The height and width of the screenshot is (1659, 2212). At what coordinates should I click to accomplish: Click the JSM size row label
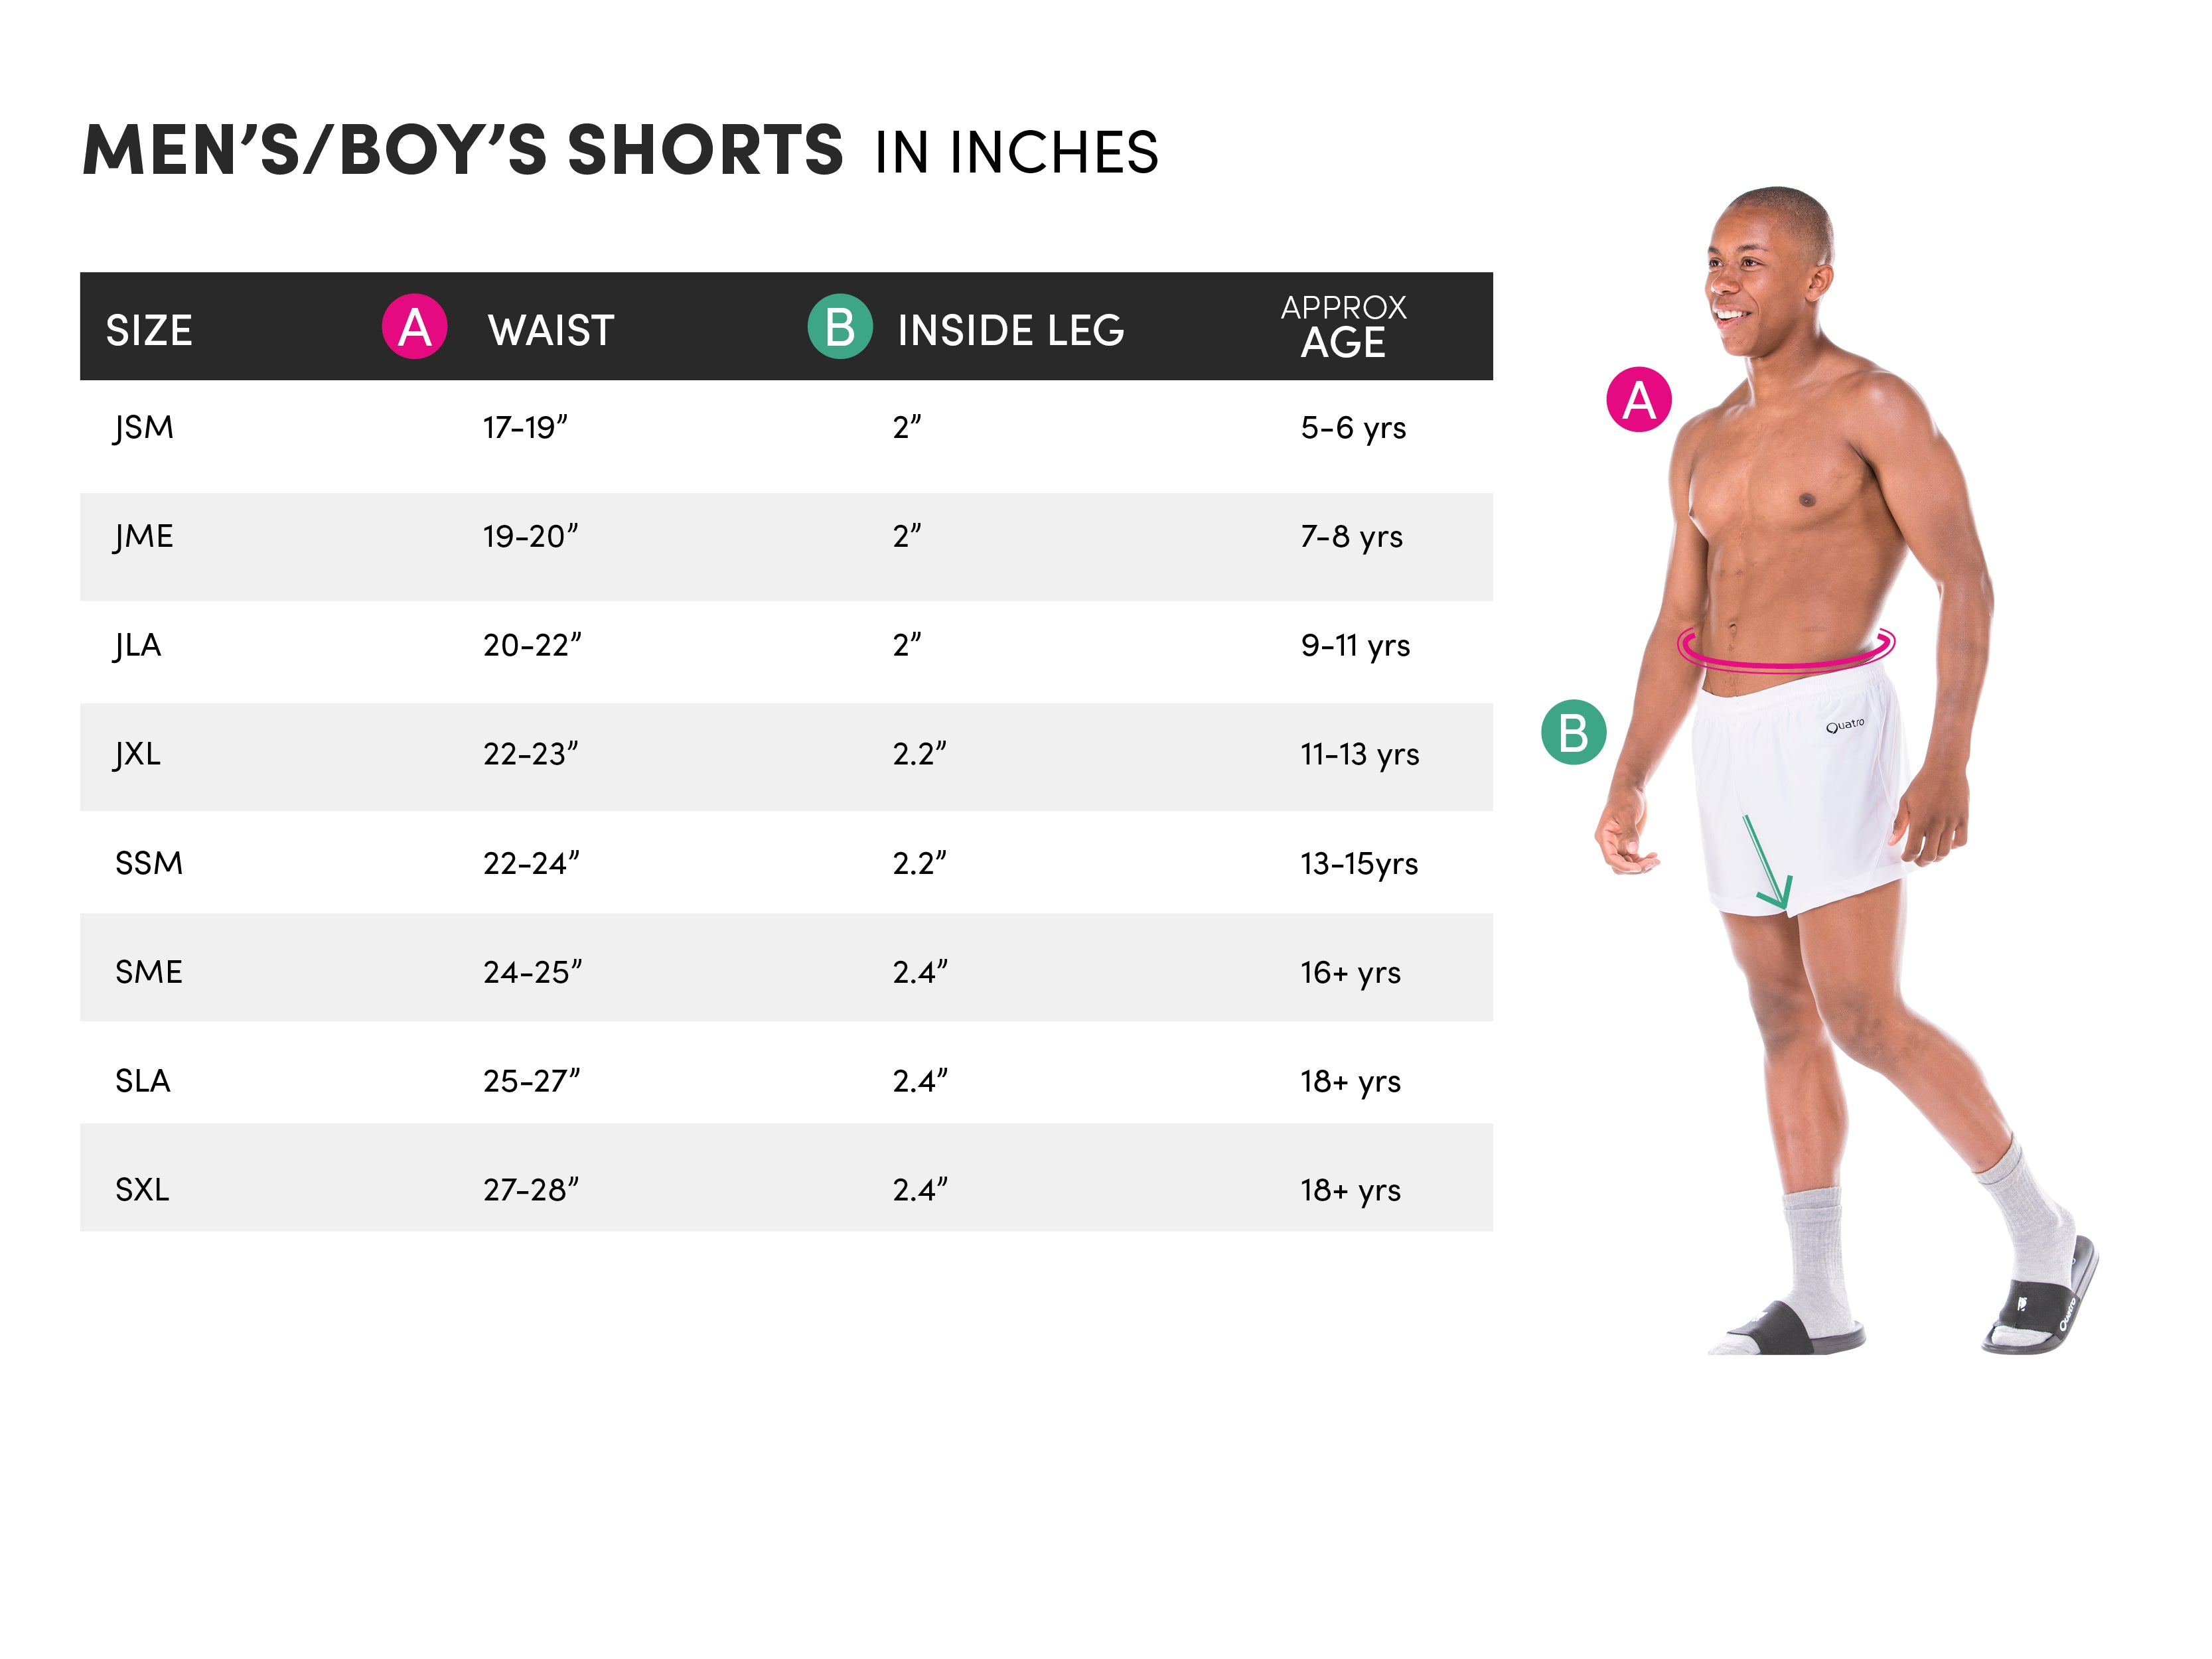(144, 427)
